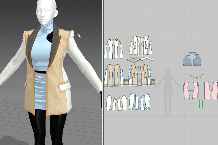Select the black cutout on the blue top
Image resolution: width=218 pixels, height=145 pixels.
(x=49, y=37)
